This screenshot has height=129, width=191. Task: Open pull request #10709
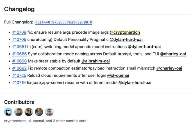[x=19, y=32]
